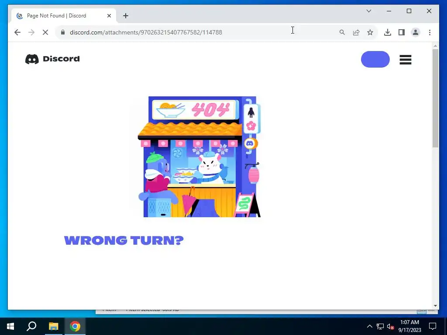Open File Explorer from the taskbar
The image size is (447, 335).
[53, 326]
